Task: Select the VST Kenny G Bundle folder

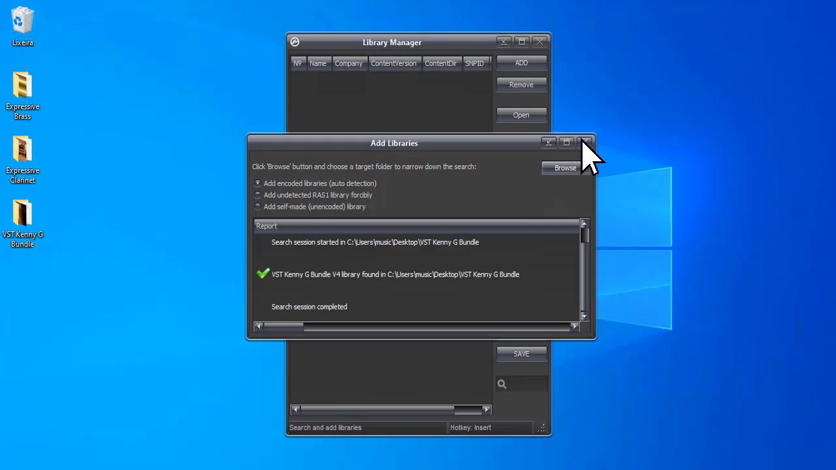Action: coord(22,223)
